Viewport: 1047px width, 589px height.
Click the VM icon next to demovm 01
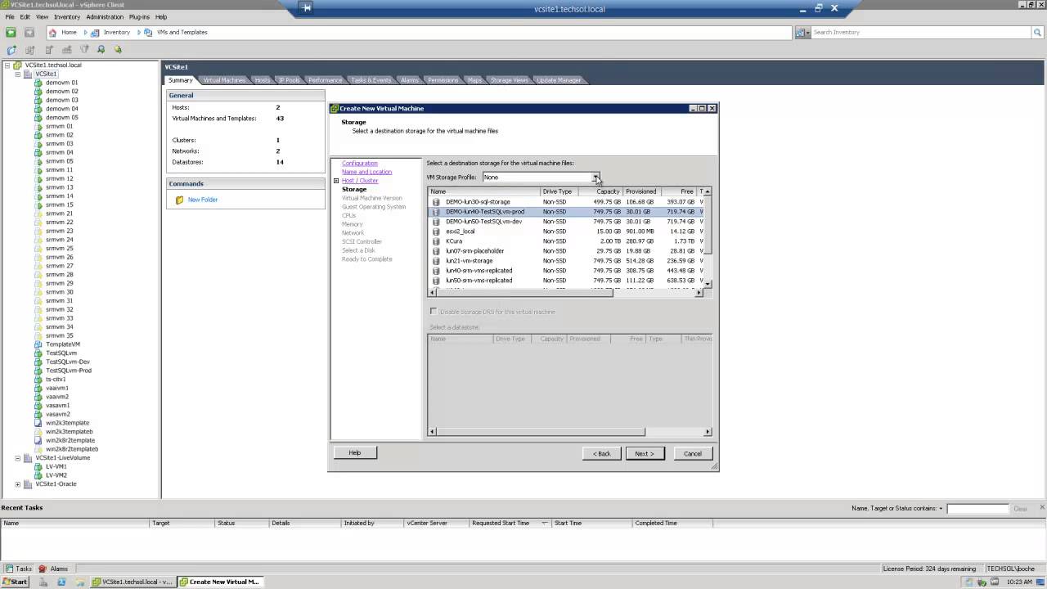38,83
